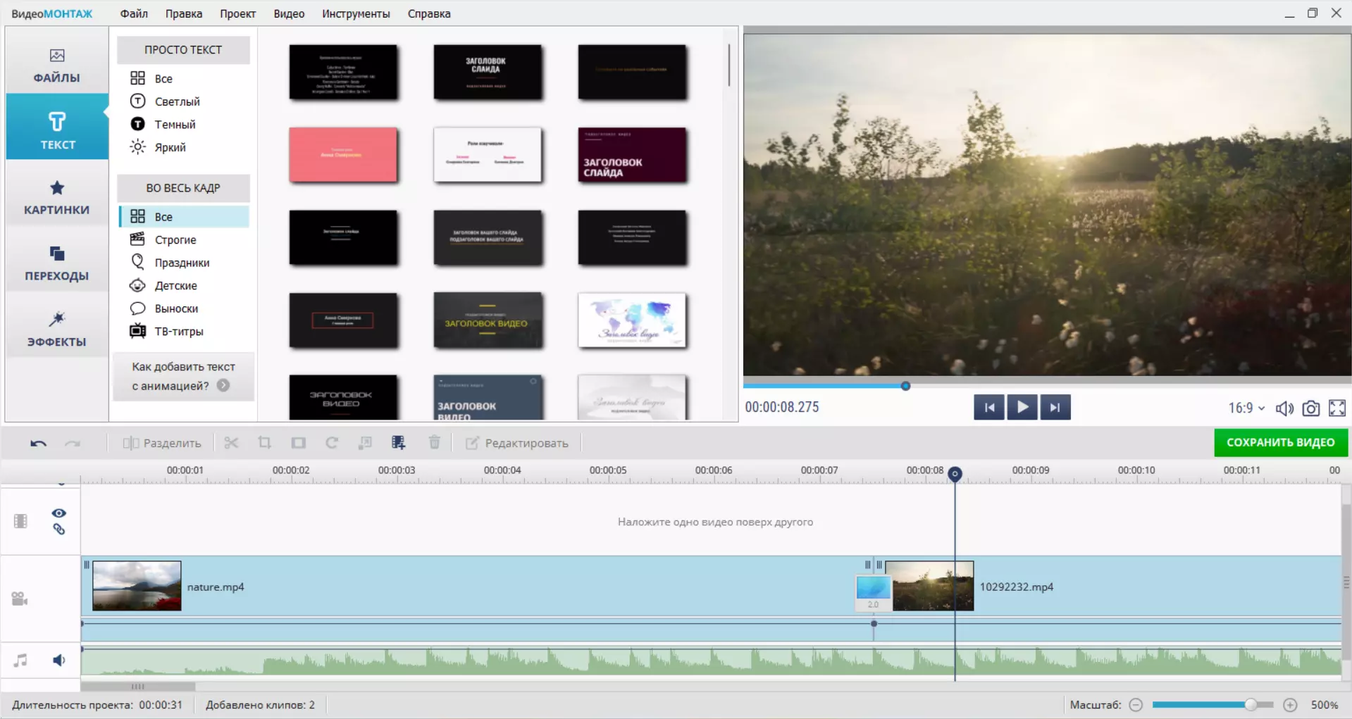This screenshot has height=719, width=1352.
Task: Open the Проект menu
Action: click(x=237, y=13)
